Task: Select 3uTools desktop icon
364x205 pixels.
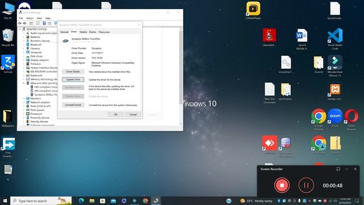Action: click(x=8, y=64)
